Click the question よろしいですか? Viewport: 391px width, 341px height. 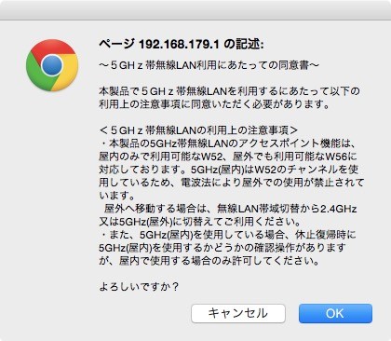pyautogui.click(x=139, y=286)
